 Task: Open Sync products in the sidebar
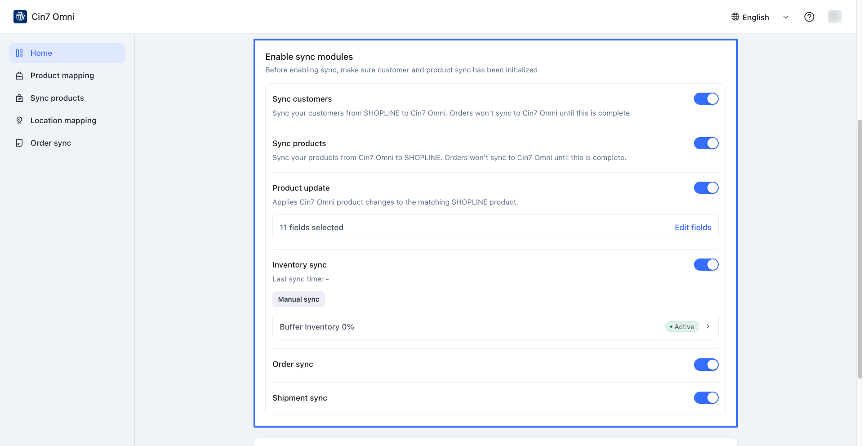click(x=67, y=98)
